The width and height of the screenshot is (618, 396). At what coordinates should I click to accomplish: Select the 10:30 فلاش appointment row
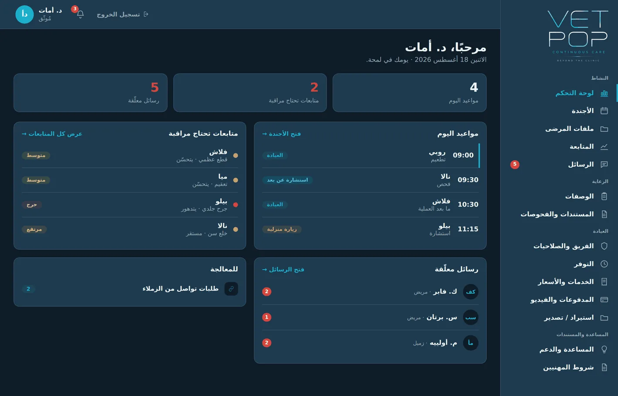click(370, 205)
